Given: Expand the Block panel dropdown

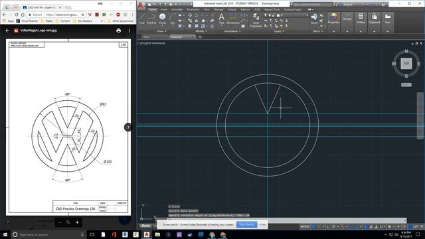Looking at the screenshot, I should 318,31.
